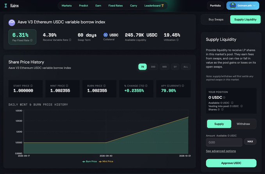This screenshot has height=174, width=265.
Task: Click the Aave market avatar icon
Action: (x=12, y=23)
